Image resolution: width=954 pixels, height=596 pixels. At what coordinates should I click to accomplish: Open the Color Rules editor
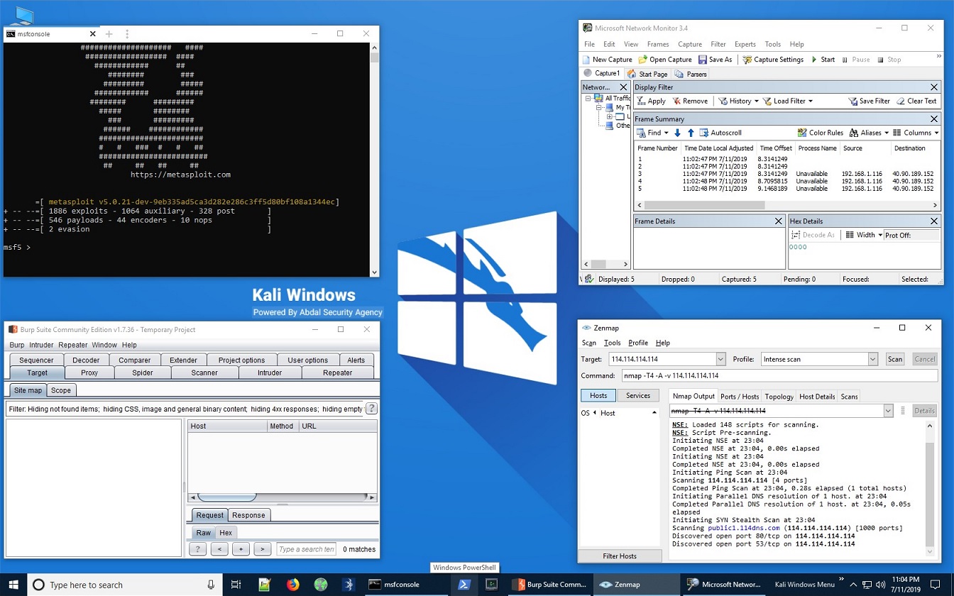820,132
